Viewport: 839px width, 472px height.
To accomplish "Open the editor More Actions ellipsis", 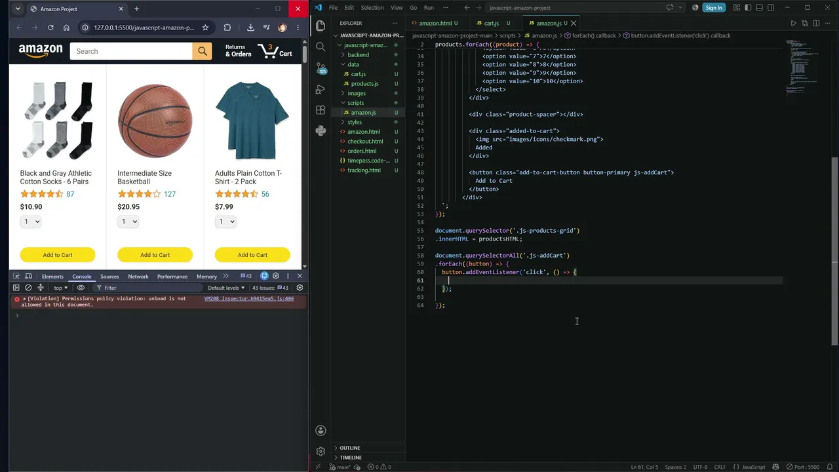I will coord(828,23).
